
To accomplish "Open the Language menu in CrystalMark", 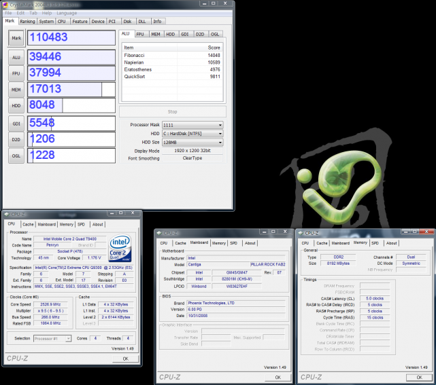I will pyautogui.click(x=67, y=13).
